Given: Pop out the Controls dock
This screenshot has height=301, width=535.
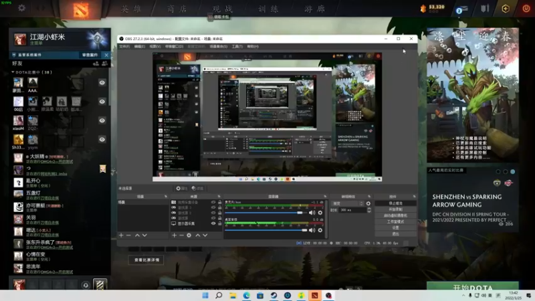Looking at the screenshot, I should tap(414, 197).
